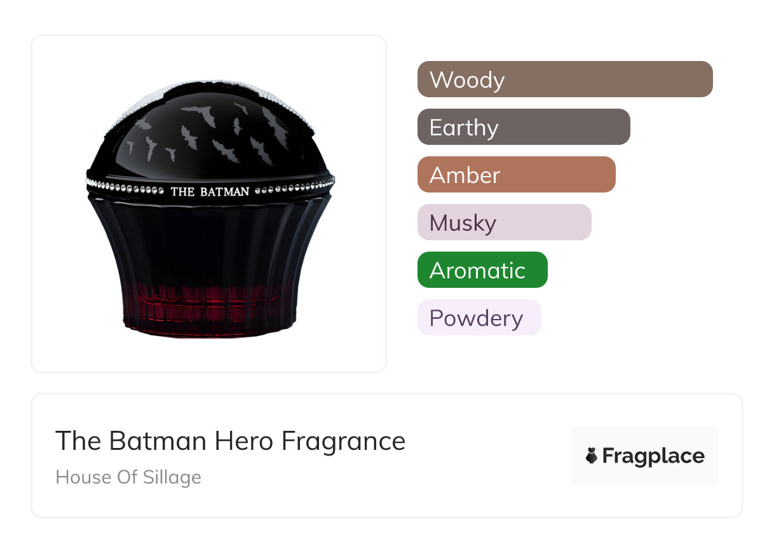Screen dimensions: 774x549
Task: Click the Fragplace perfume bottle logo icon
Action: tap(592, 456)
